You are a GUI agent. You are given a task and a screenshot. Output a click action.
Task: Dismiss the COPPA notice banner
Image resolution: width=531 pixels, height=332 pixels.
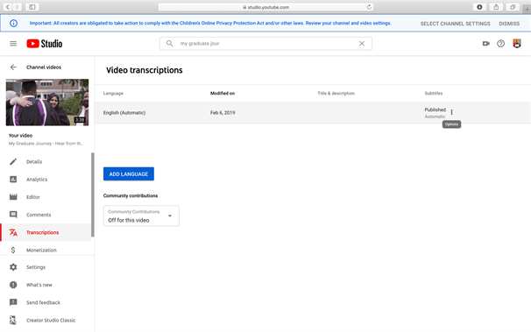[509, 24]
